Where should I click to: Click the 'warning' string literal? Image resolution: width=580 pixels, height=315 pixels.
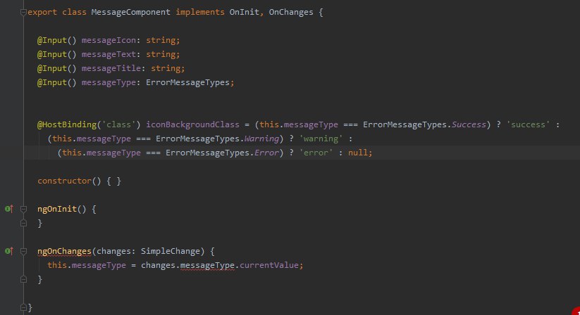[x=321, y=139]
